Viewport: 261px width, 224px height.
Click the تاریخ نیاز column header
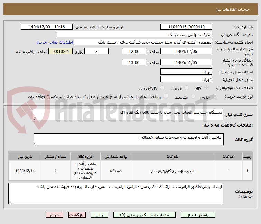pos(25,157)
